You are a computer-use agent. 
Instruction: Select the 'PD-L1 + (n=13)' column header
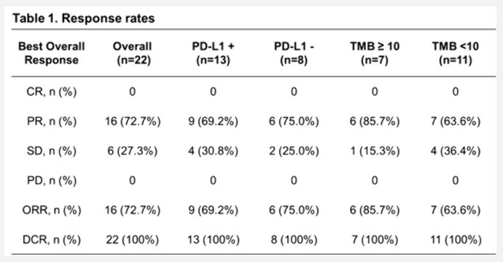[213, 53]
